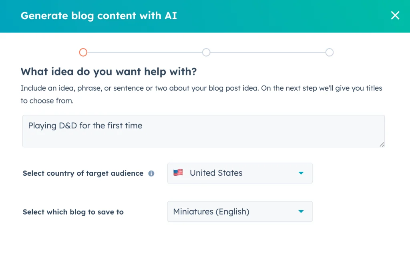Screen dimensions: 410x258
Task: Open the country selector showing United States
Action: [x=239, y=173]
